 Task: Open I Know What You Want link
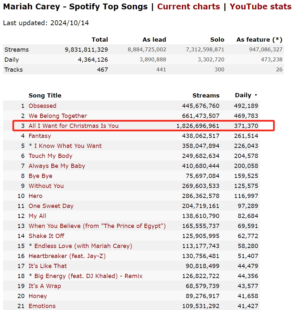(68, 146)
